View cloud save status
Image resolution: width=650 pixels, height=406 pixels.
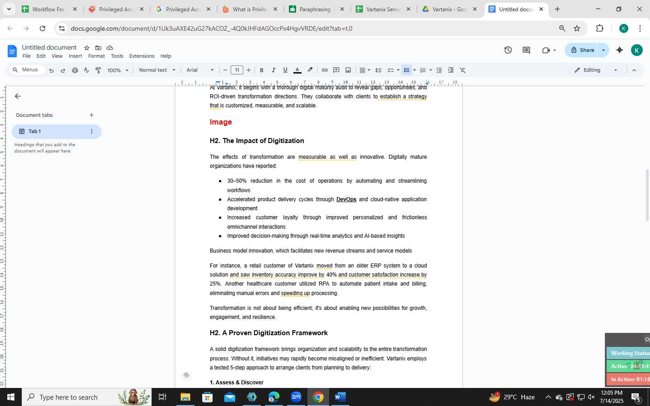coord(110,48)
